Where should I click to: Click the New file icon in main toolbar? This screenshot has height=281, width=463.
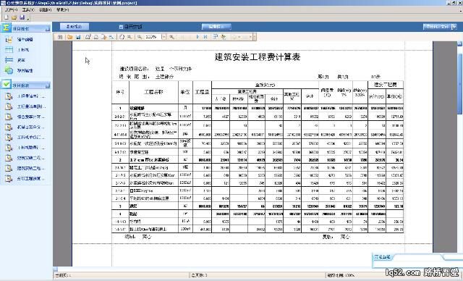point(7,17)
